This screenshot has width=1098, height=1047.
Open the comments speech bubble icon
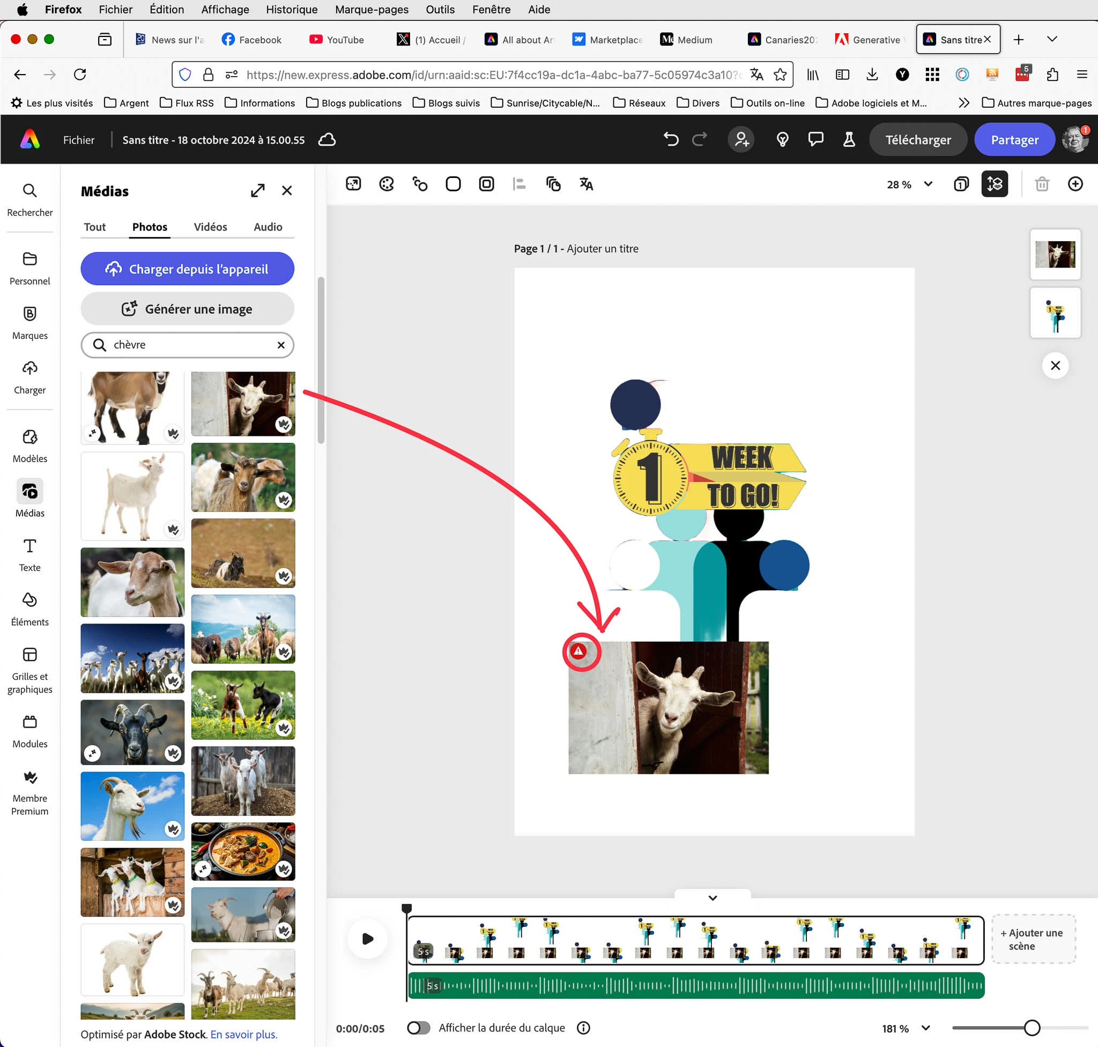click(815, 139)
